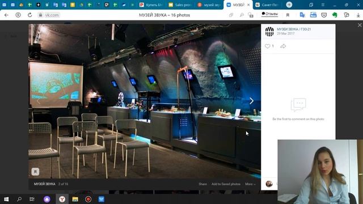
Task: Go to next photo with right arrow
Action: click(x=251, y=101)
